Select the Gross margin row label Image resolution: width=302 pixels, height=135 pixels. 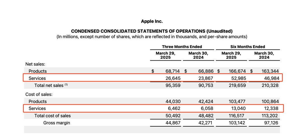point(56,123)
